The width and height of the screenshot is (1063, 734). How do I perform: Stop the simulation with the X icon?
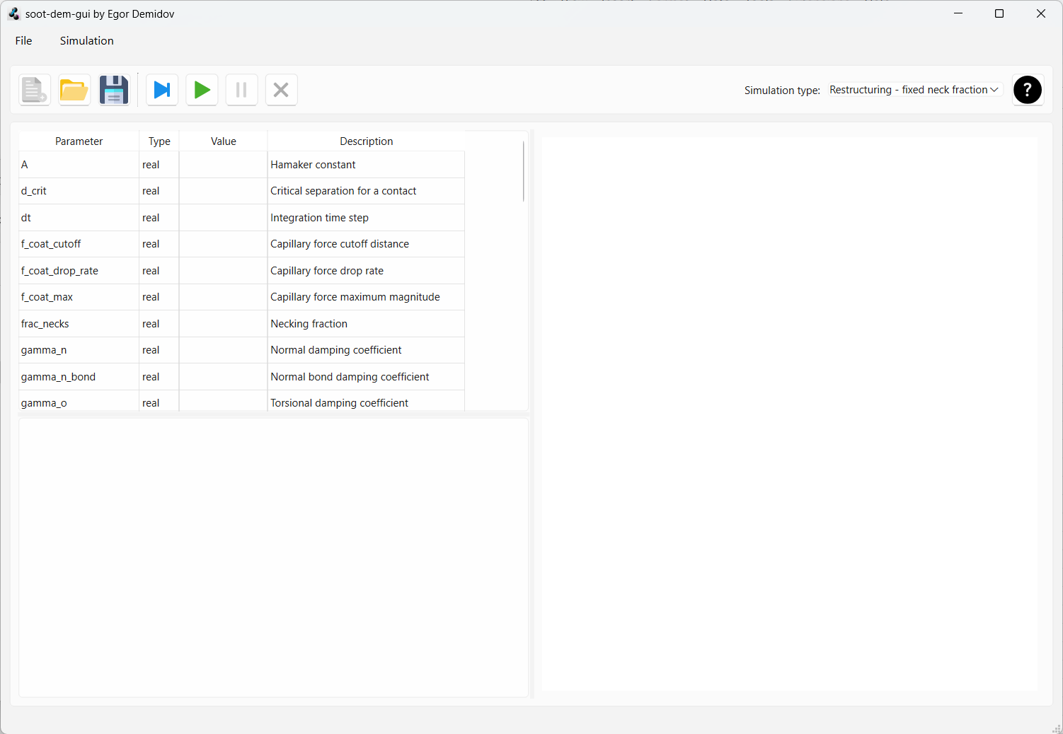pyautogui.click(x=281, y=90)
